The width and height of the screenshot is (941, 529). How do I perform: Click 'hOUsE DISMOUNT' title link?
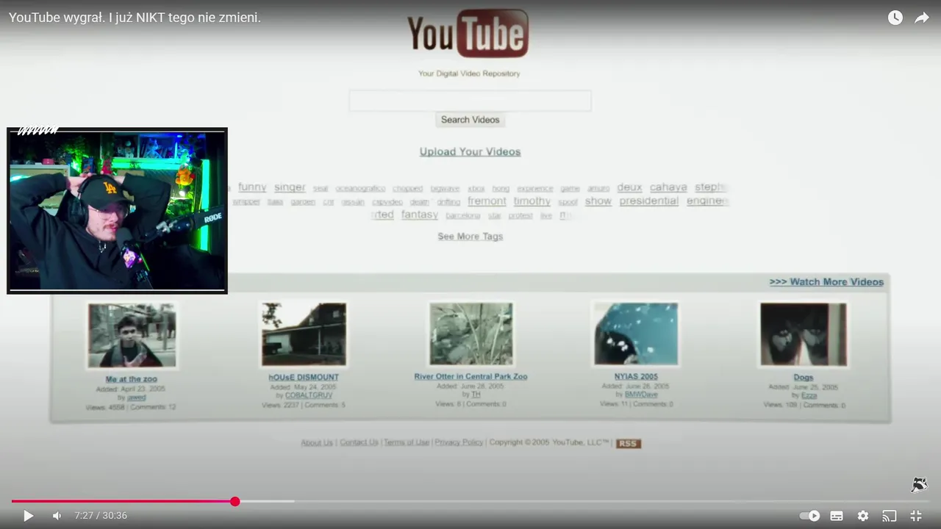pos(304,378)
